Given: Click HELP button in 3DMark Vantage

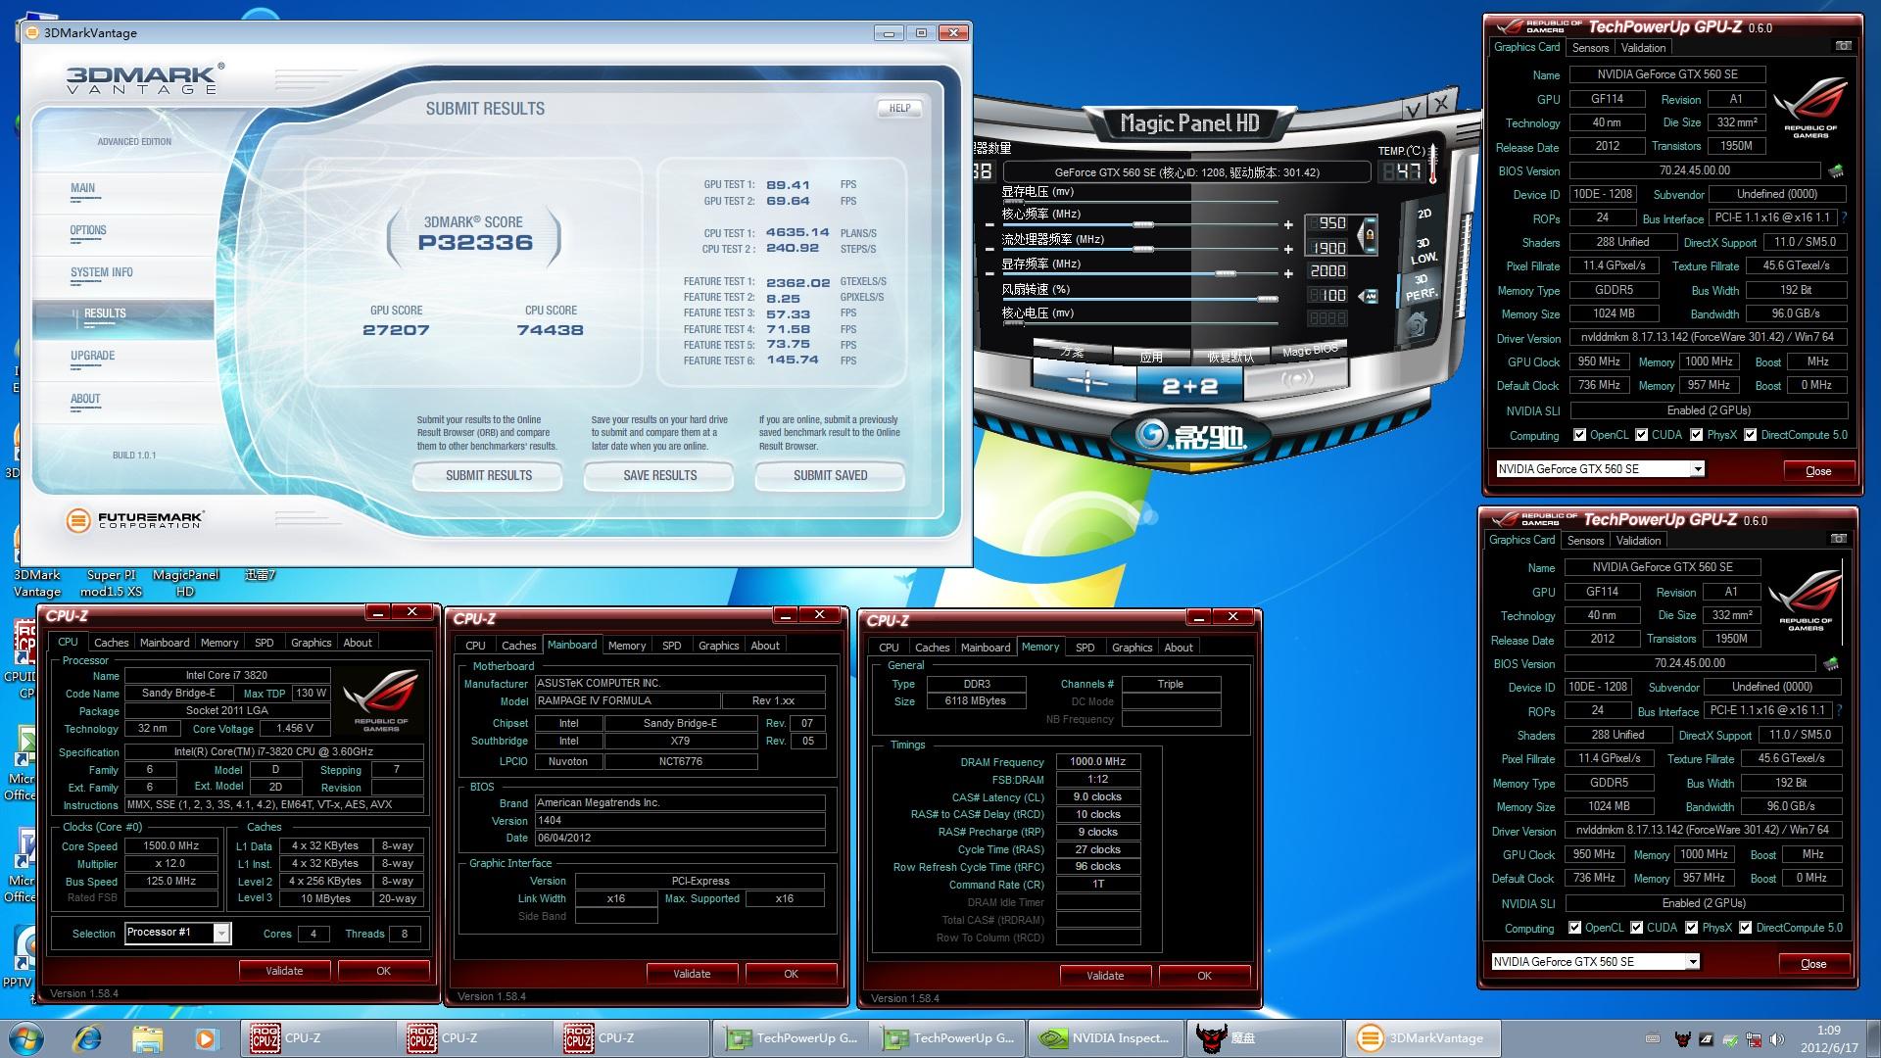Looking at the screenshot, I should coord(899,108).
